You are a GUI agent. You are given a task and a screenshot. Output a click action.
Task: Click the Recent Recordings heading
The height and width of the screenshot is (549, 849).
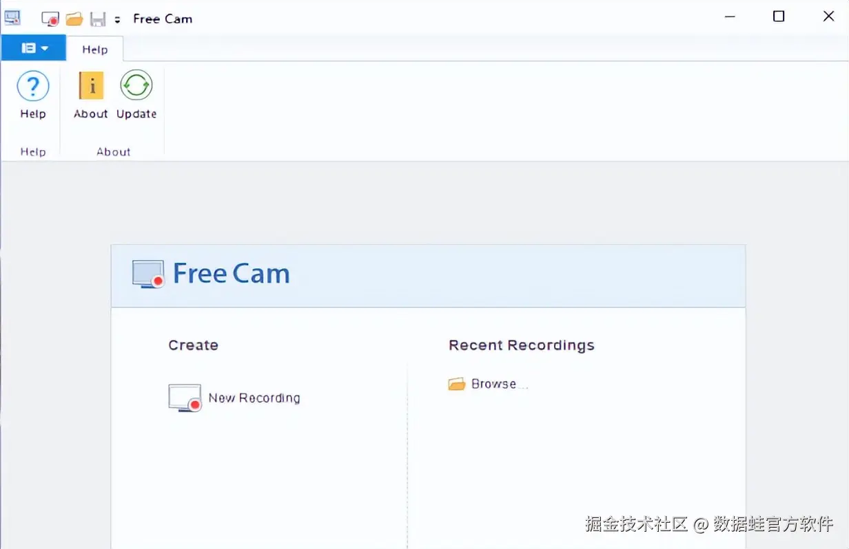522,345
